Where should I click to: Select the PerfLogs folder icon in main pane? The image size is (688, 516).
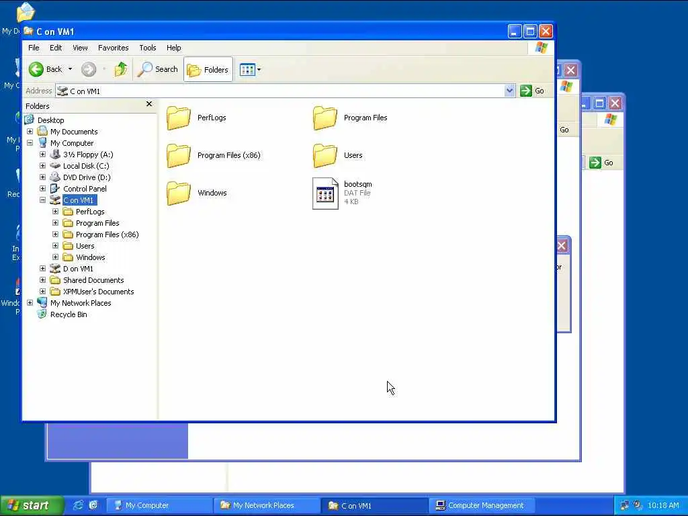178,118
